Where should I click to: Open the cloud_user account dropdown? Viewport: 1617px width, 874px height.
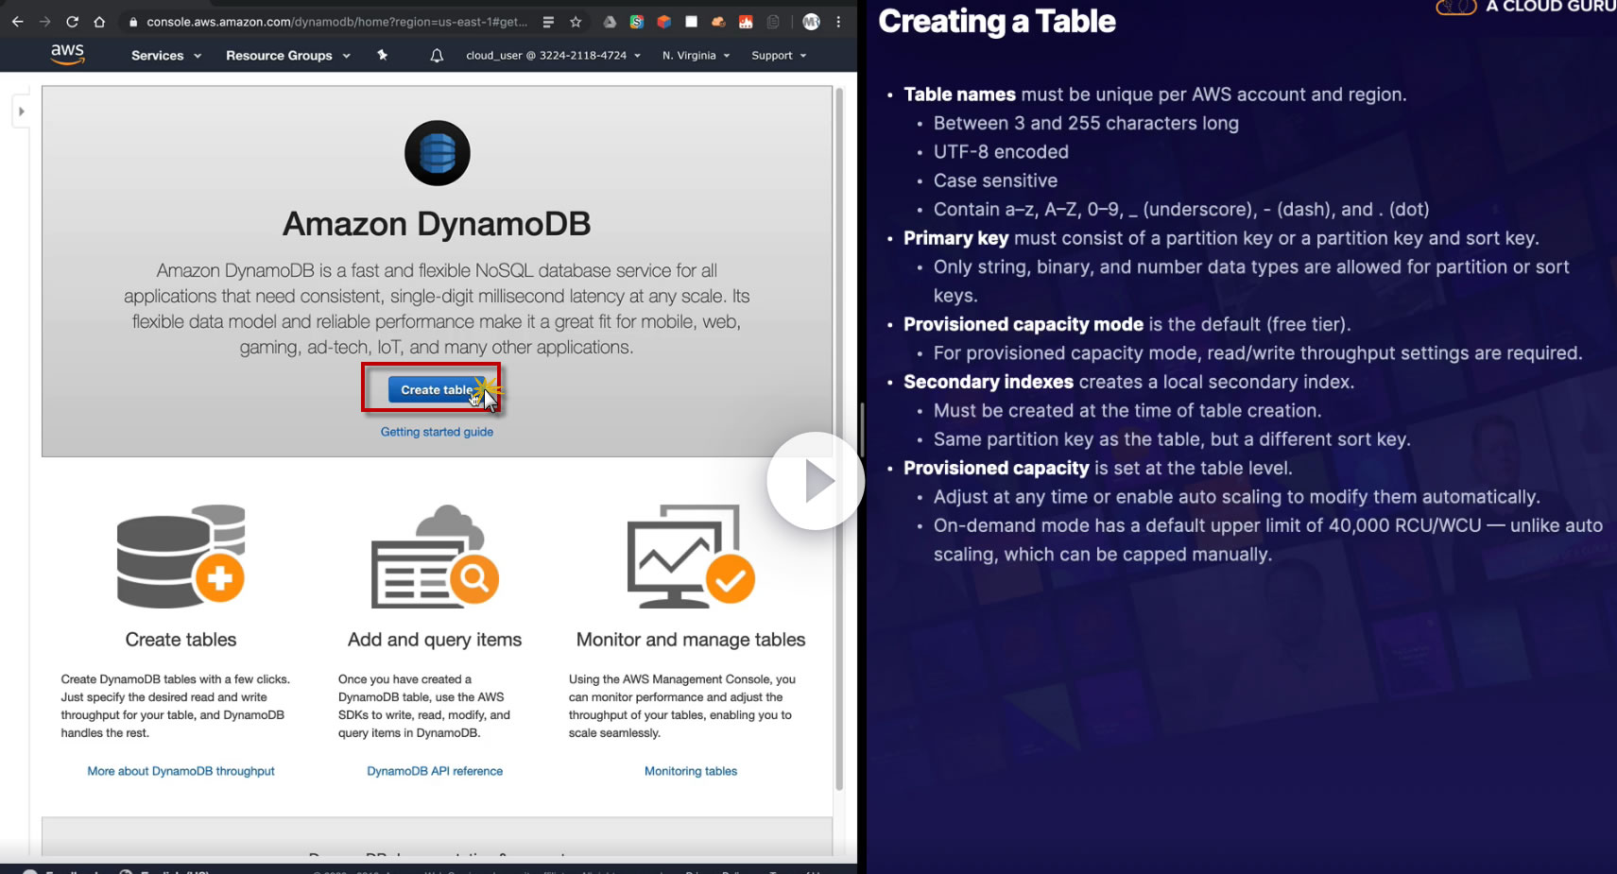pyautogui.click(x=553, y=56)
